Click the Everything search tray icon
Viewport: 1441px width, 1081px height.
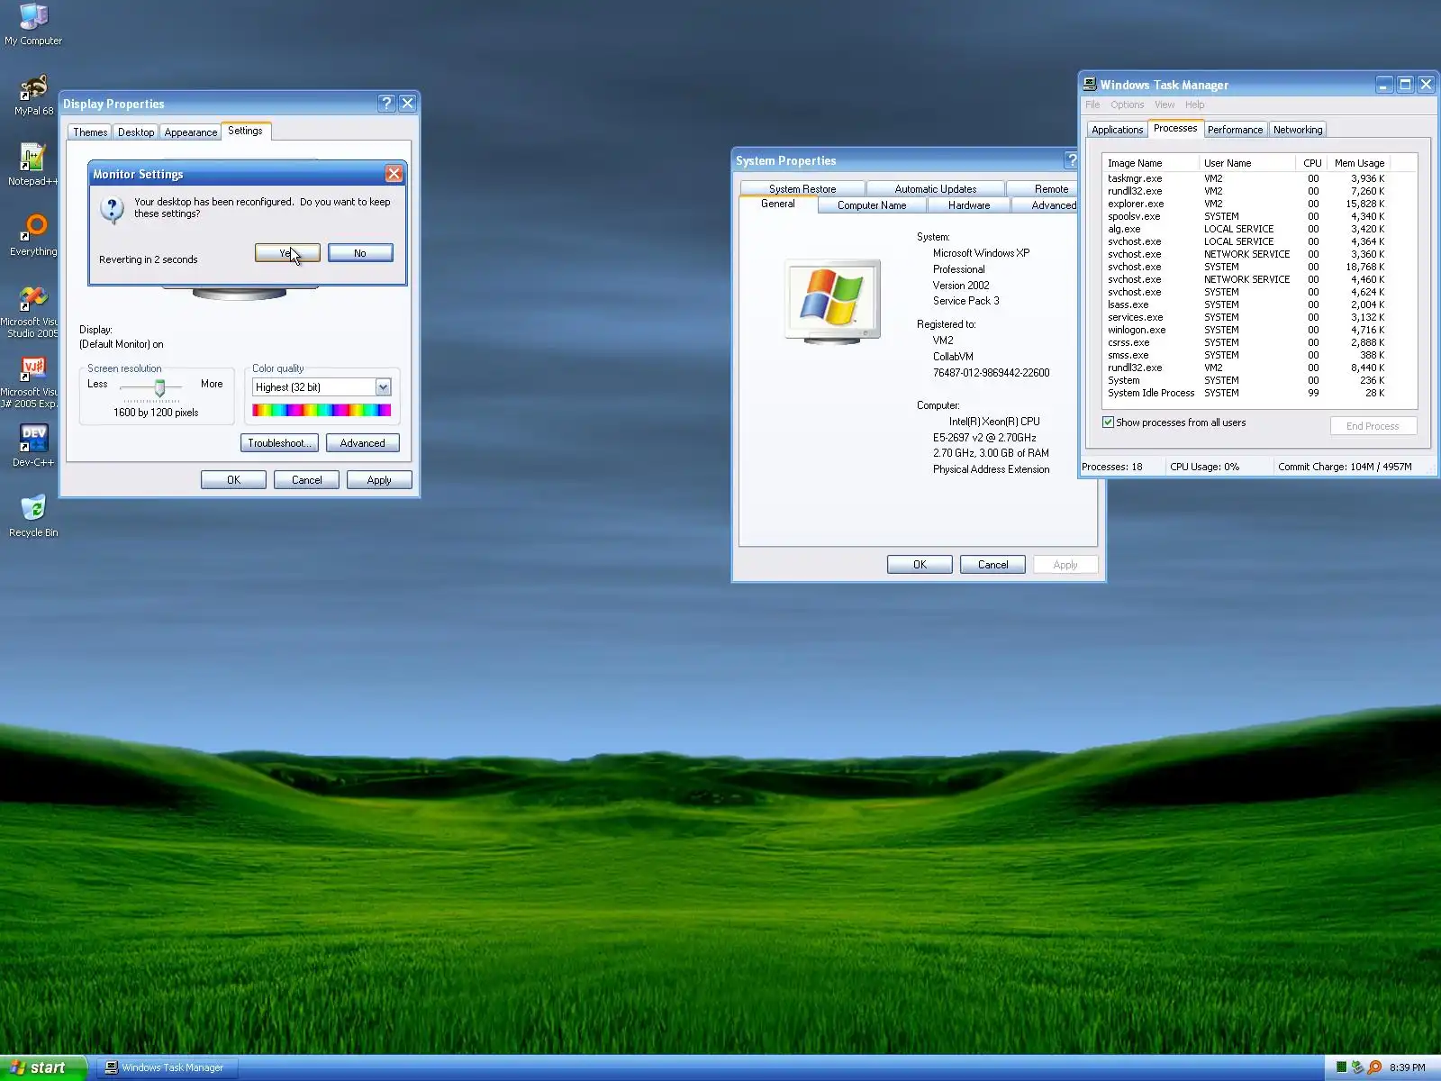tap(1374, 1067)
